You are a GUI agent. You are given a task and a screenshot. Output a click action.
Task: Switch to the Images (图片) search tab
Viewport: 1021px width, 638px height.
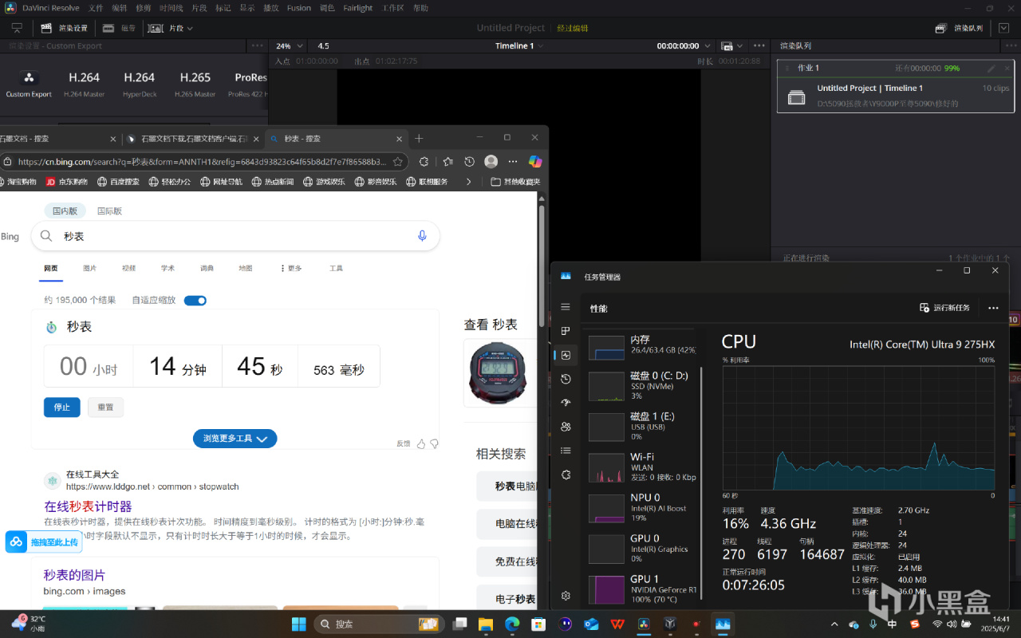[x=90, y=269]
